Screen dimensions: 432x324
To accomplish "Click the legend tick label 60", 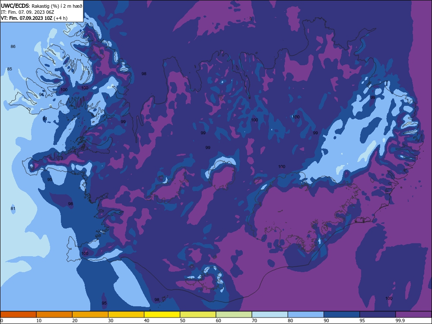I will (219, 321).
